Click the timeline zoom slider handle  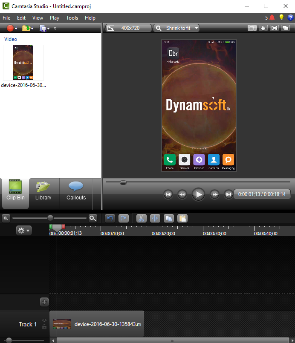coord(50,218)
